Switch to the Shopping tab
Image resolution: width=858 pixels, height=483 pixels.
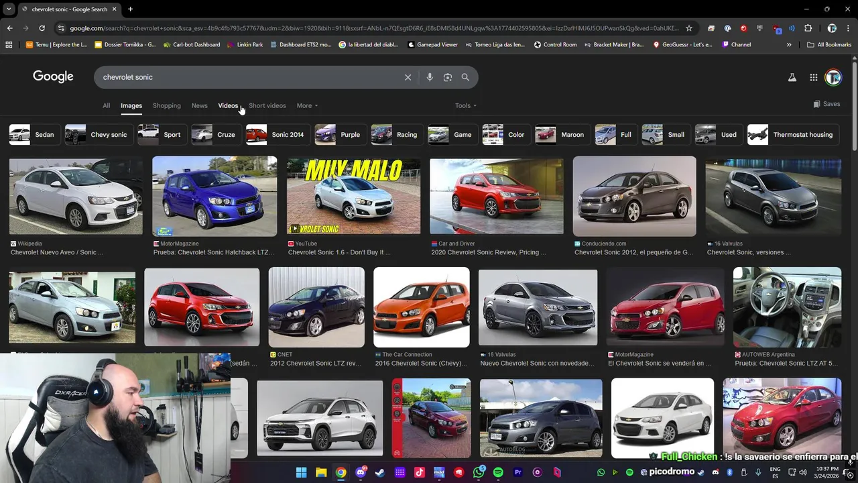coord(167,105)
